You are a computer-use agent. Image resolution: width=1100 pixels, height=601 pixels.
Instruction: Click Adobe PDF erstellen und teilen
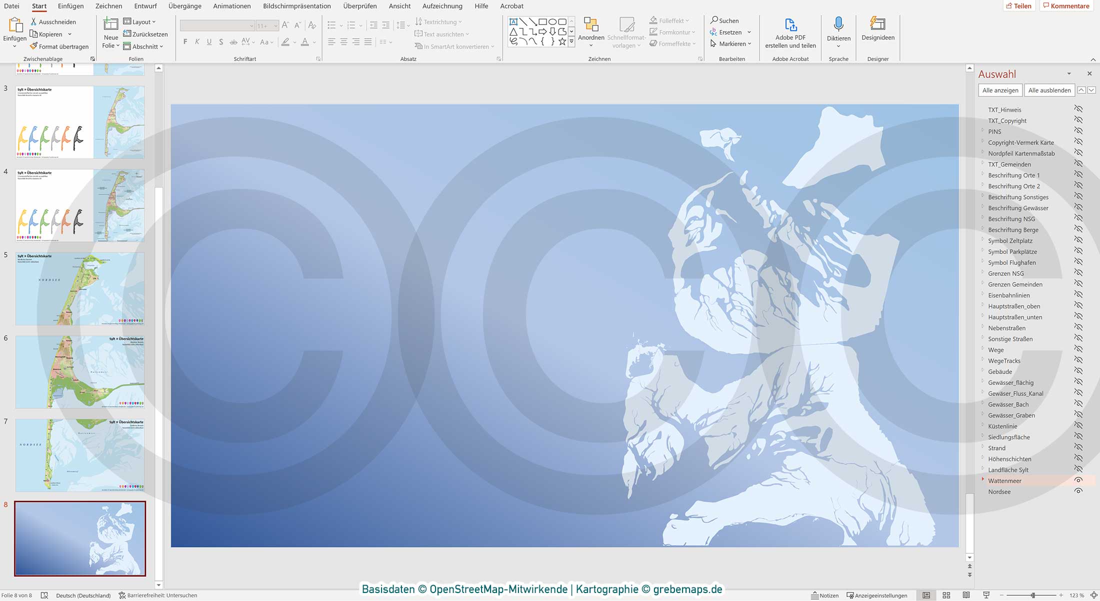click(790, 32)
